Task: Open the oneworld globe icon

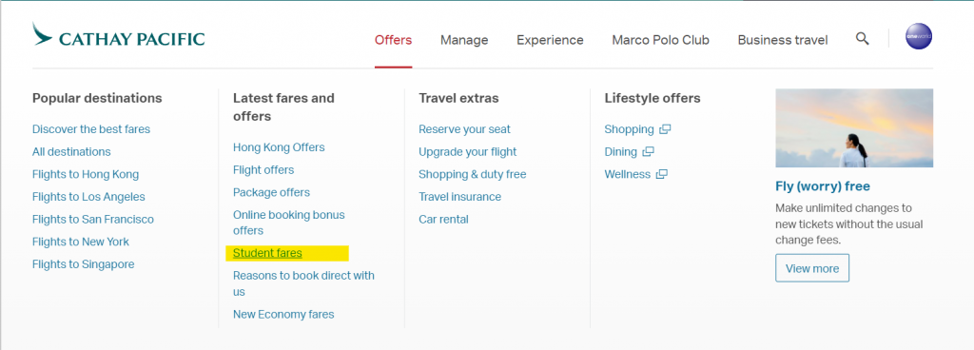Action: [x=919, y=36]
